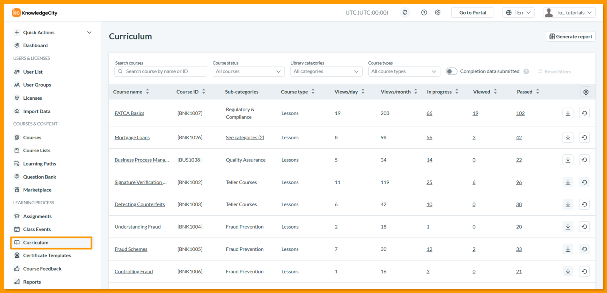Reset progress for FATCA Basics row
The image size is (607, 293).
pyautogui.click(x=584, y=113)
